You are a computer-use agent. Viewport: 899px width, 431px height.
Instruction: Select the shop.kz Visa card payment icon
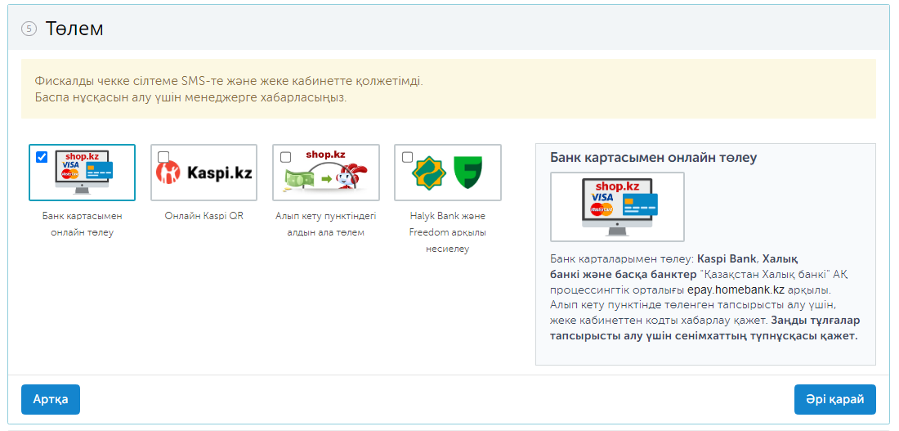click(85, 174)
